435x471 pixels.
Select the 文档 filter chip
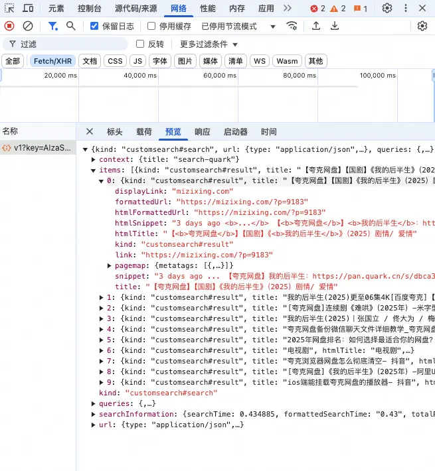(x=90, y=61)
